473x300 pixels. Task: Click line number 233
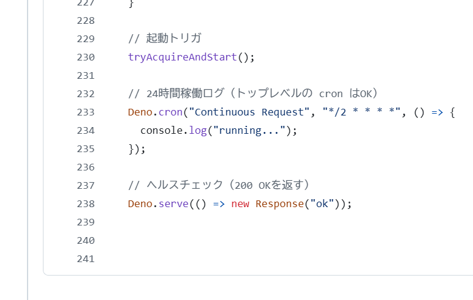tap(86, 112)
